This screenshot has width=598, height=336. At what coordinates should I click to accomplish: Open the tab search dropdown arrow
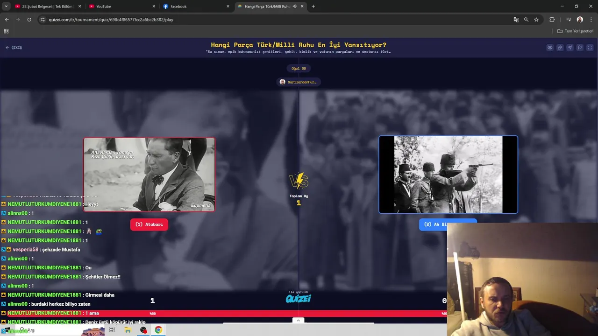(6, 6)
